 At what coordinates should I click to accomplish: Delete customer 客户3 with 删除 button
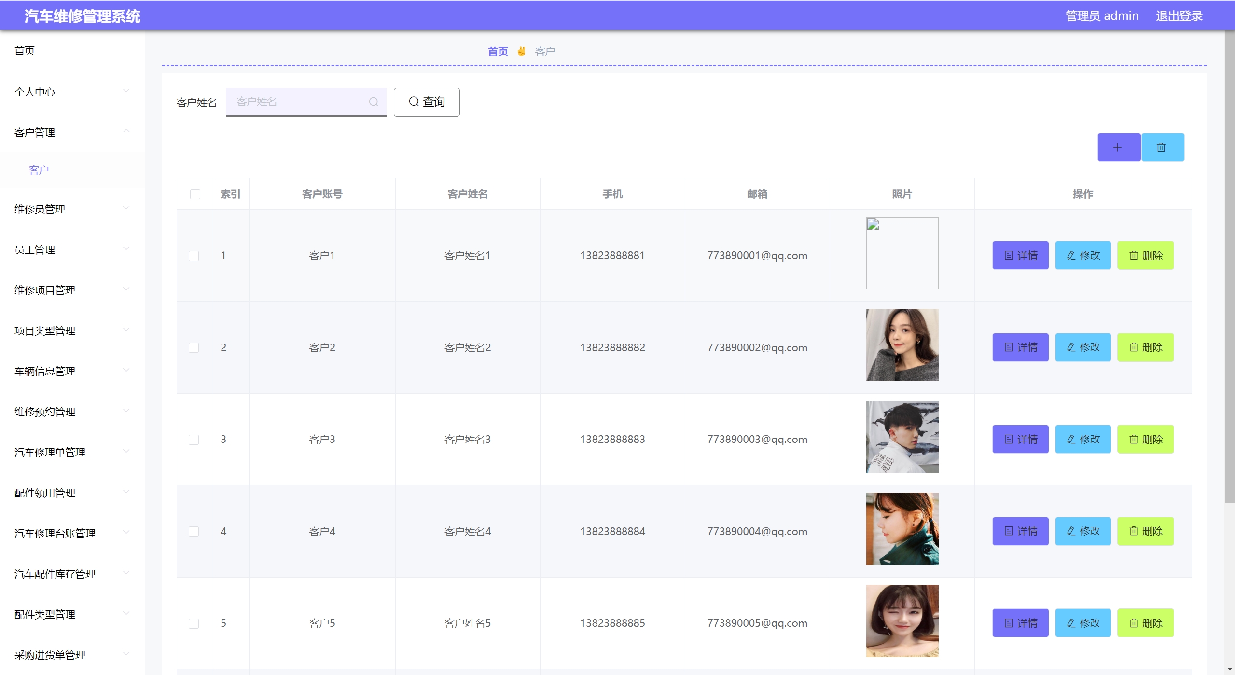click(1145, 439)
